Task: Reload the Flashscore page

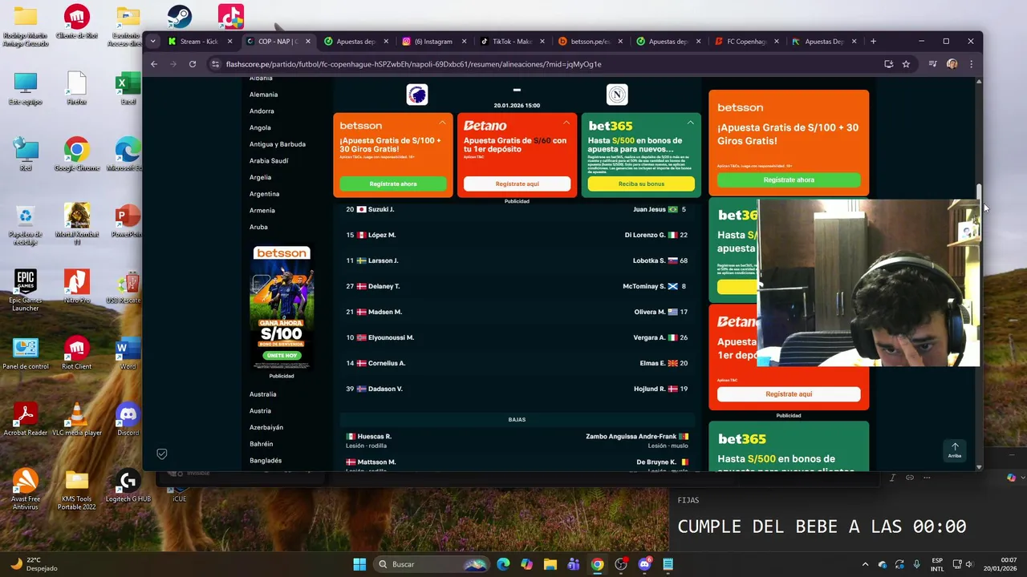Action: (x=193, y=64)
